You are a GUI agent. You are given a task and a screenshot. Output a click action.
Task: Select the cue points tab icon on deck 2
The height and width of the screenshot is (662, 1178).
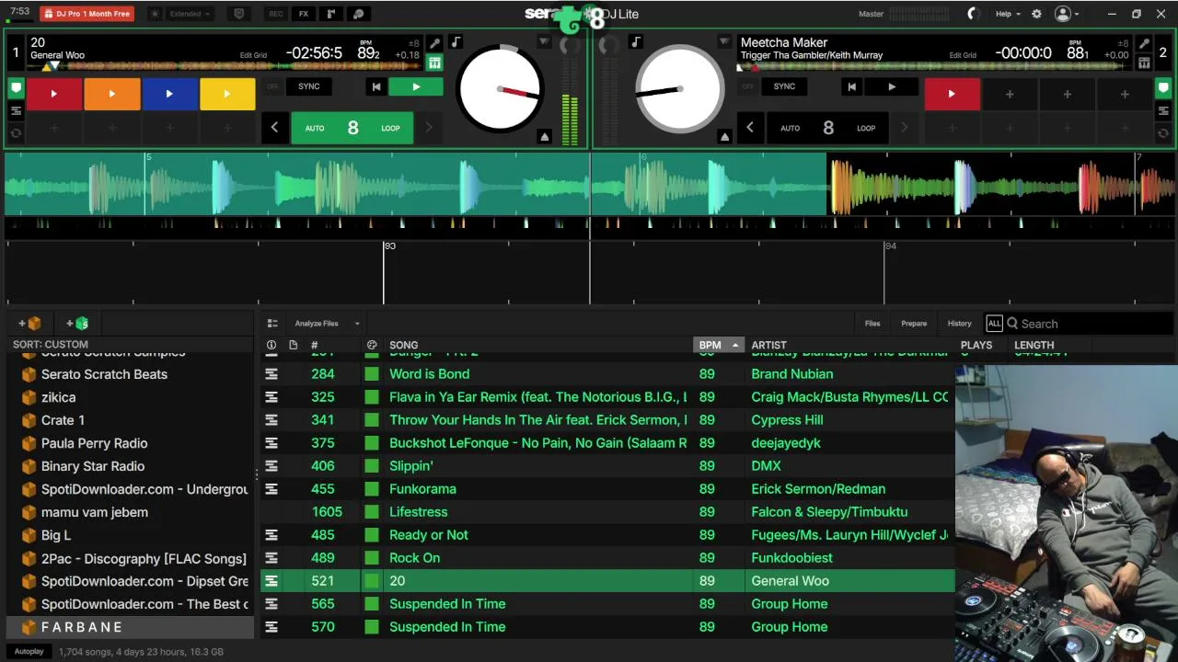point(1164,88)
